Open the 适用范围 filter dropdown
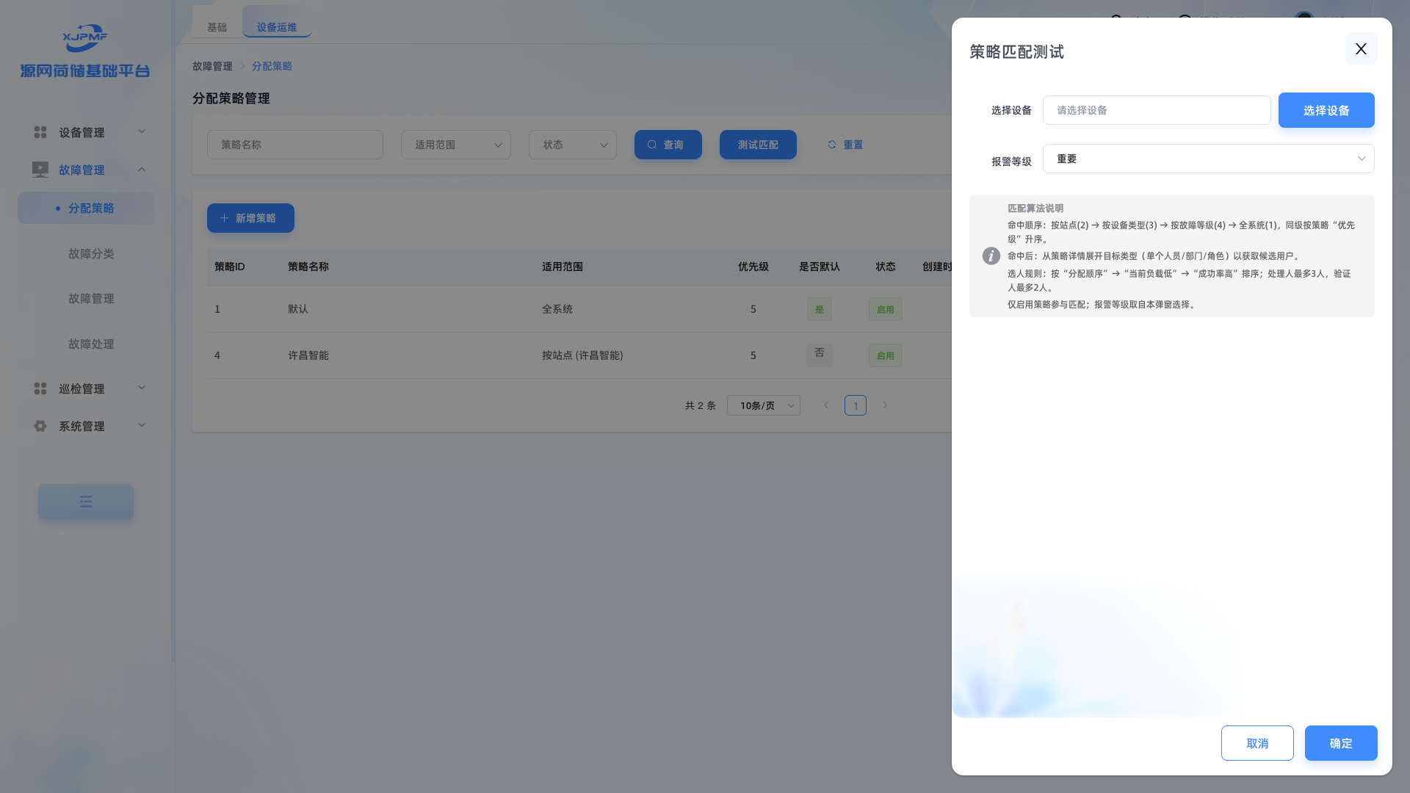The height and width of the screenshot is (793, 1410). (455, 145)
